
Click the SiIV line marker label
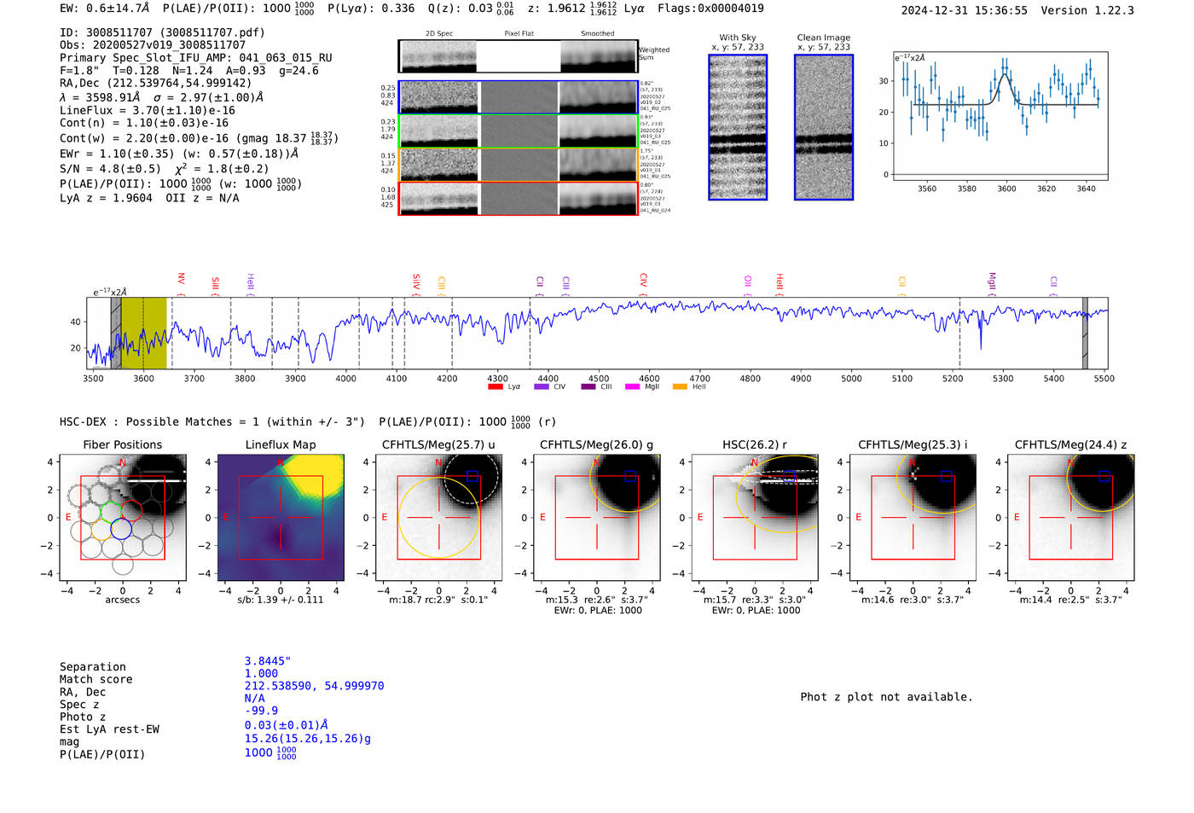click(x=416, y=282)
